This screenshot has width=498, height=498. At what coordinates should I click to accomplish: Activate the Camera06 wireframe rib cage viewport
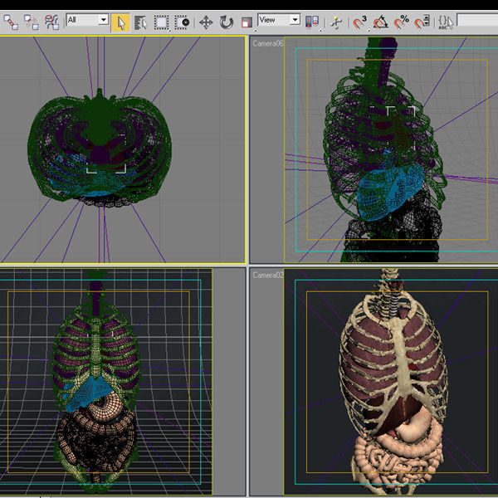coord(373,149)
